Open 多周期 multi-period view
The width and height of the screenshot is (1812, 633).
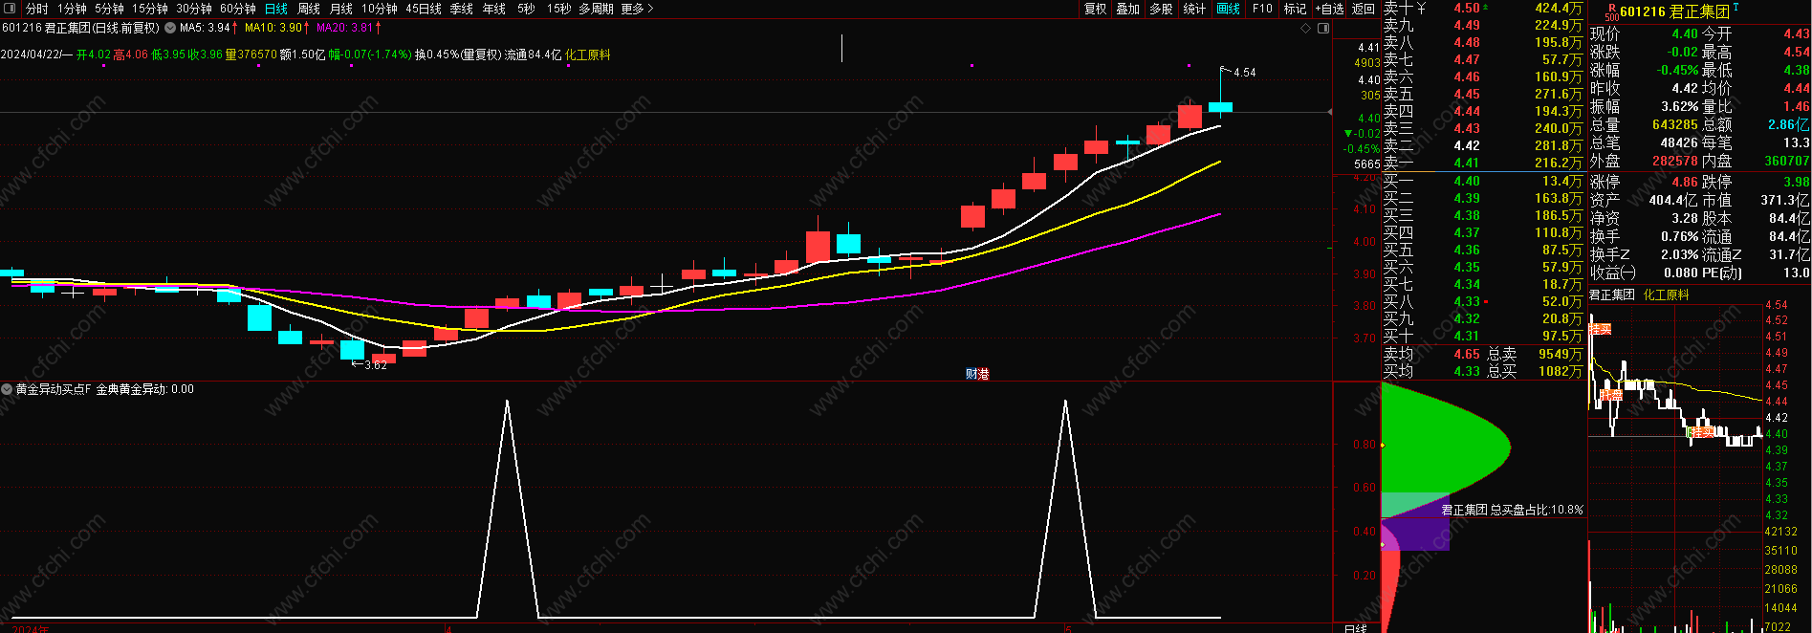point(597,9)
